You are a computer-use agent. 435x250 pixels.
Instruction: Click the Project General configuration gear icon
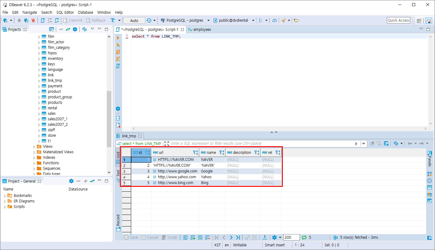(x=71, y=181)
